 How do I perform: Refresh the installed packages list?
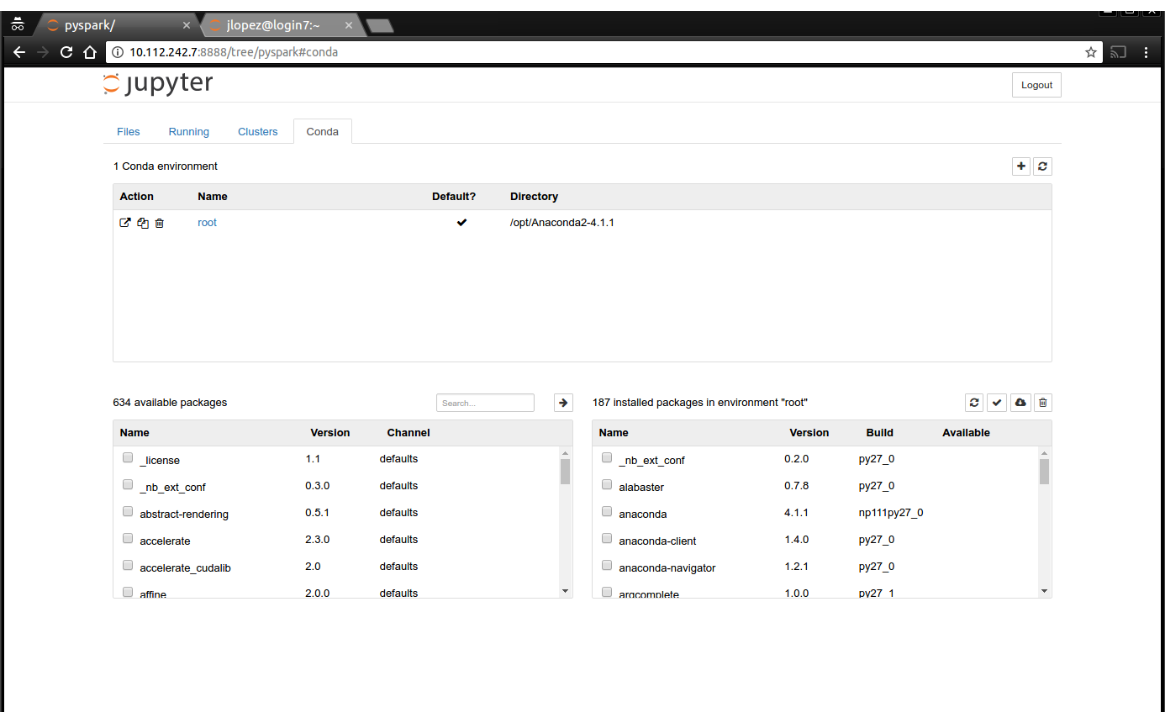click(974, 403)
